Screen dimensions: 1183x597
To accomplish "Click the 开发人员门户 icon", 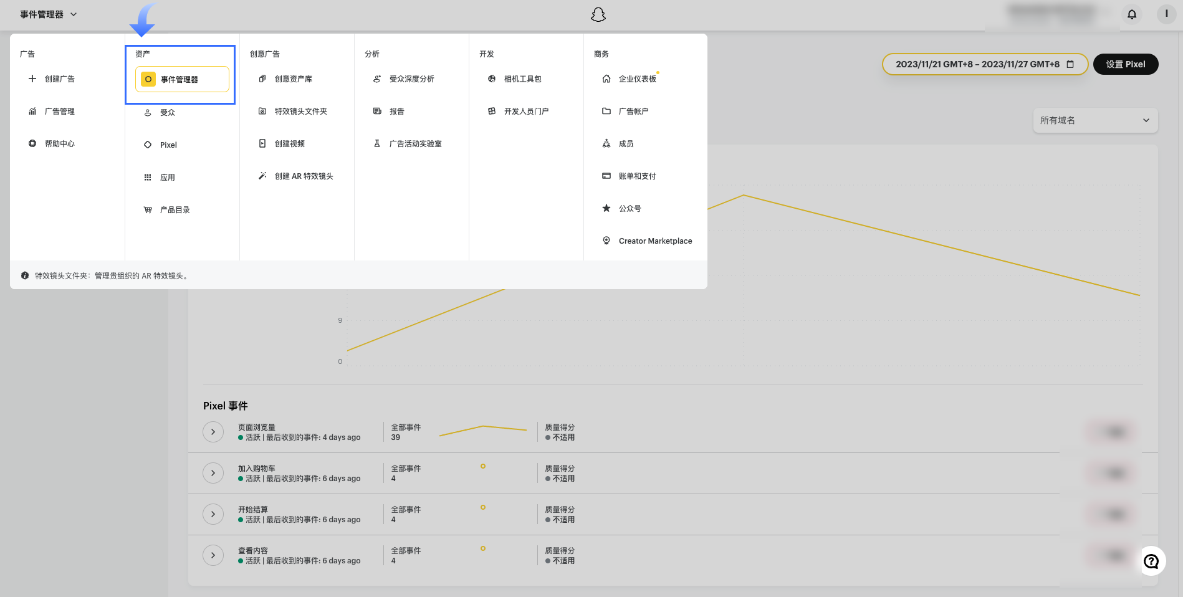I will point(492,111).
